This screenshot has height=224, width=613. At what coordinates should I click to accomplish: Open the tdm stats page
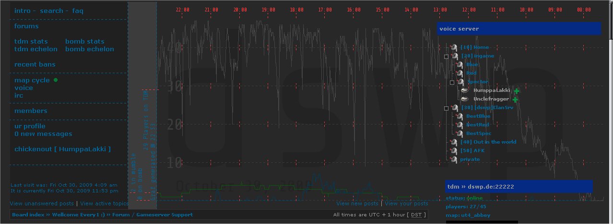pos(31,42)
